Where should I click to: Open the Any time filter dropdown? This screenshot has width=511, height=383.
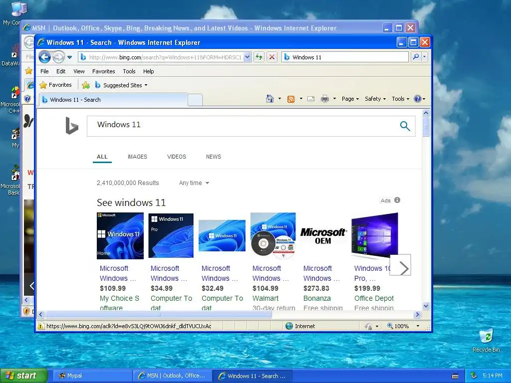194,183
